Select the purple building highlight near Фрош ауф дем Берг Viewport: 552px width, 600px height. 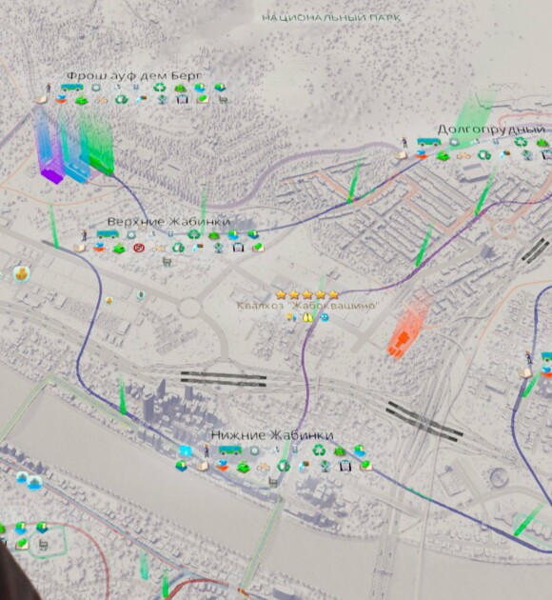50,146
